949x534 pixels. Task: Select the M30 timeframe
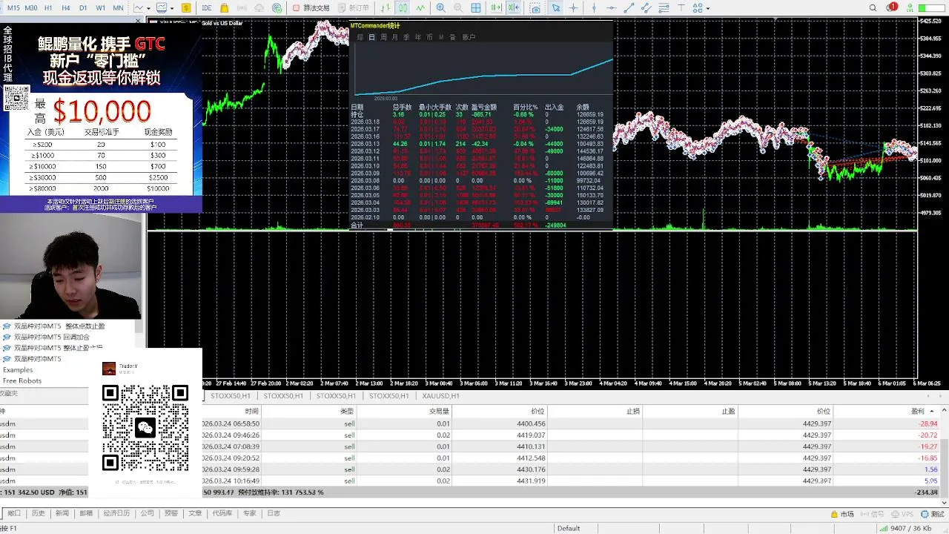(x=31, y=7)
